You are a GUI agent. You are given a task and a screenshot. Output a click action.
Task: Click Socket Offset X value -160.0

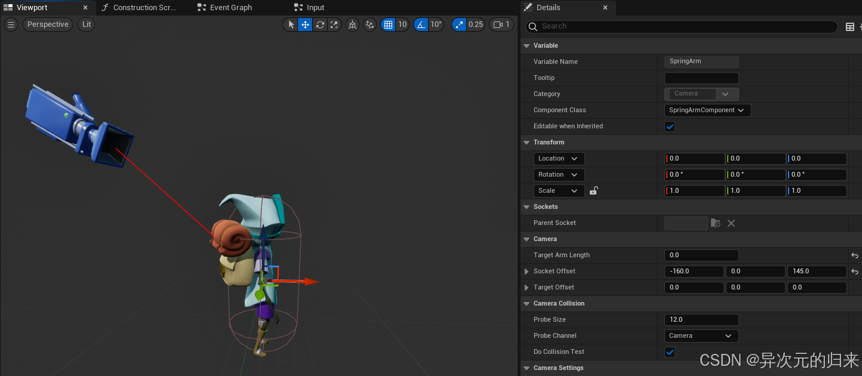tap(695, 271)
